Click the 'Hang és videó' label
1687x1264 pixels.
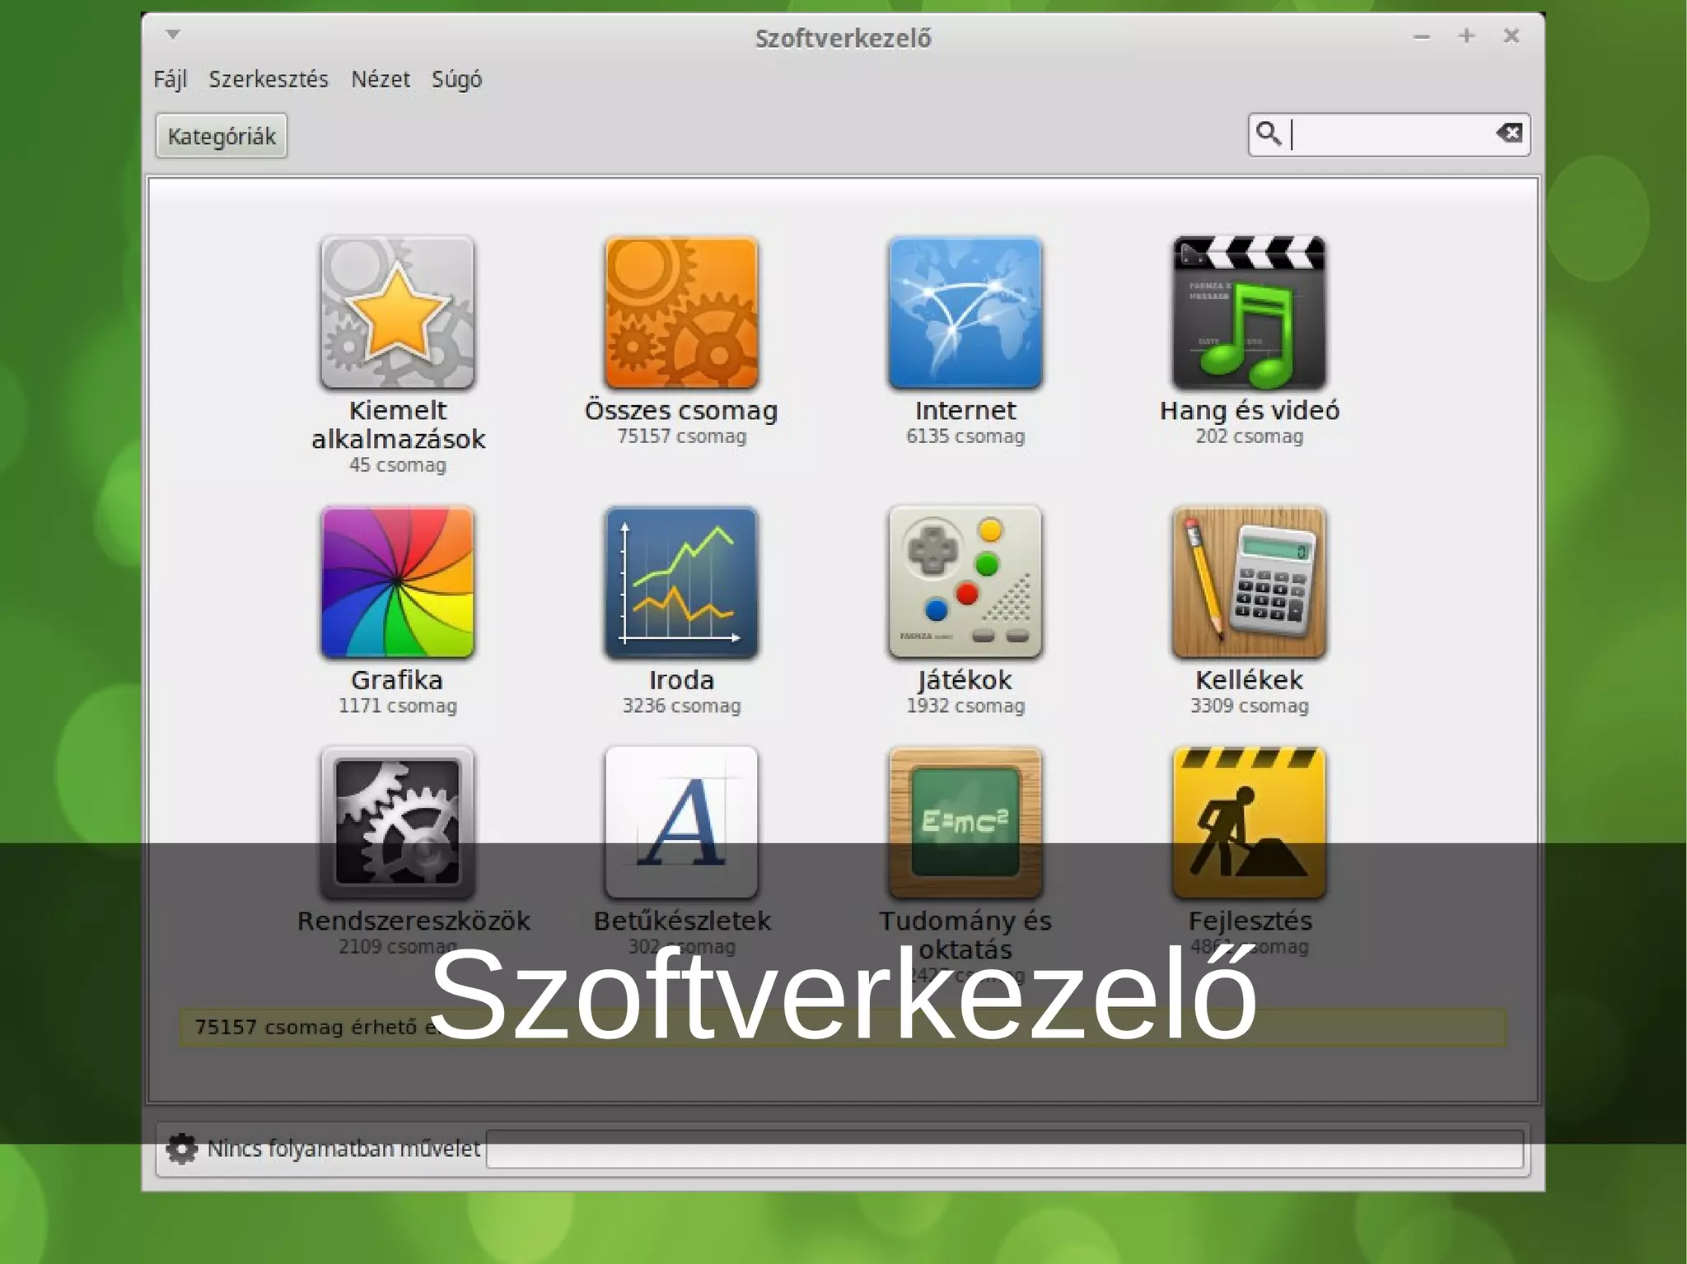(1250, 410)
